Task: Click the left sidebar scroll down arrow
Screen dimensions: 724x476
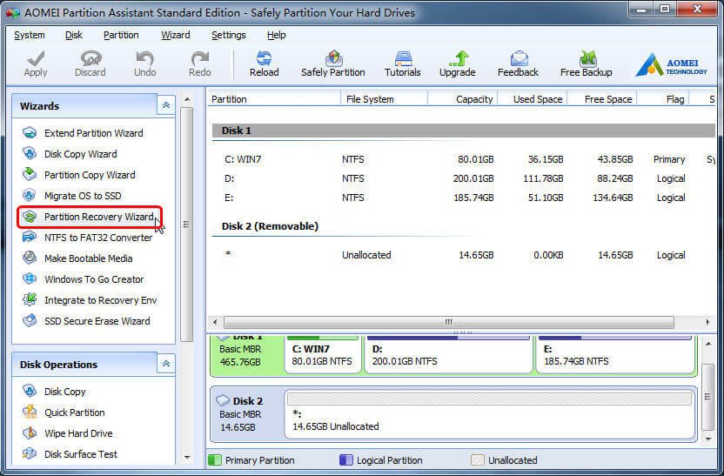Action: click(x=187, y=457)
